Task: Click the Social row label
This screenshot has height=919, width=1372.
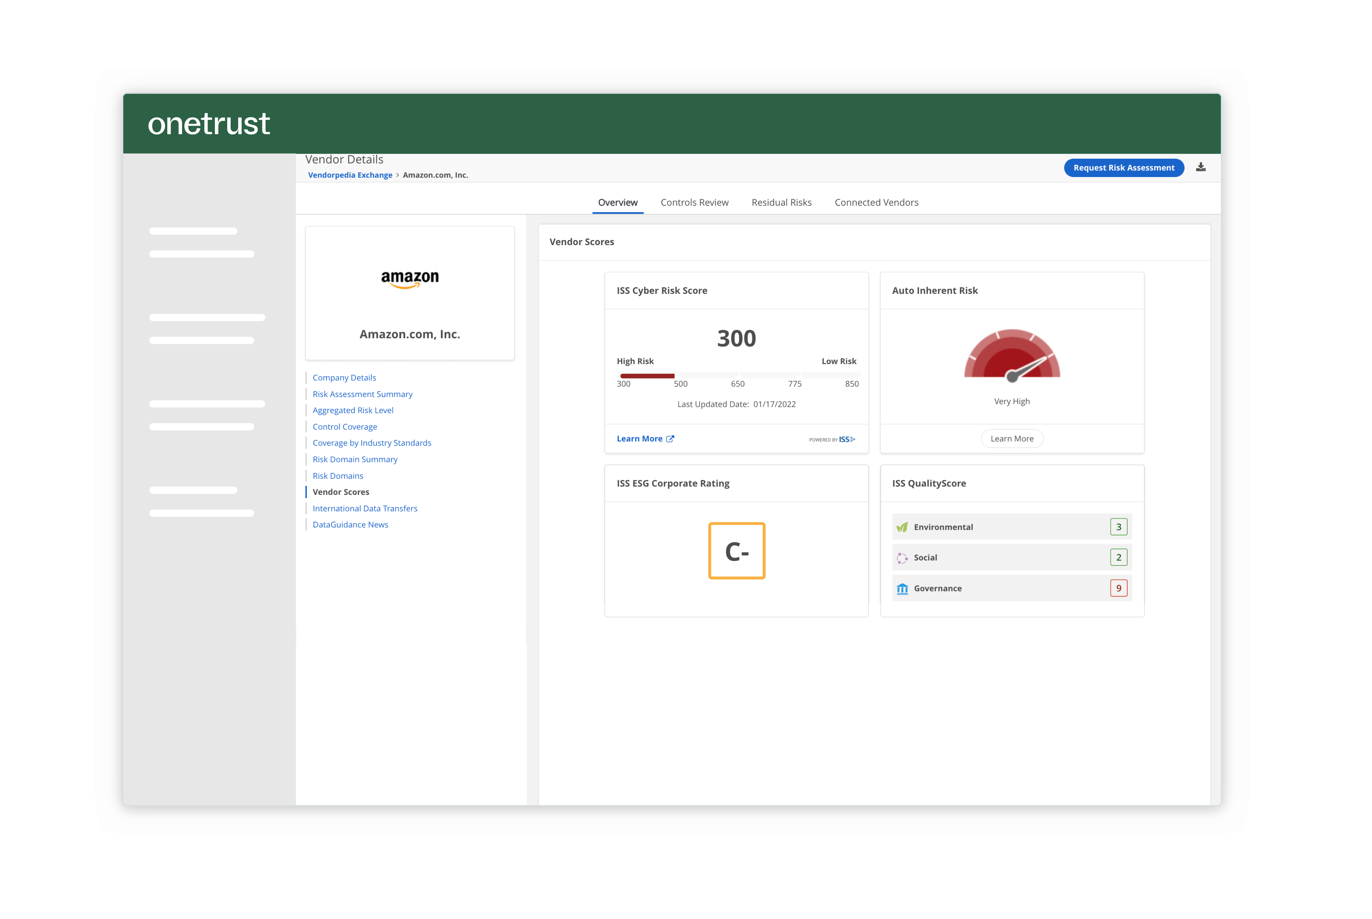Action: (925, 557)
